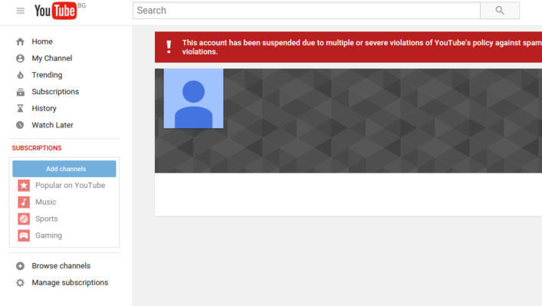Click the Home house icon
Image resolution: width=542 pixels, height=306 pixels.
pyautogui.click(x=20, y=41)
